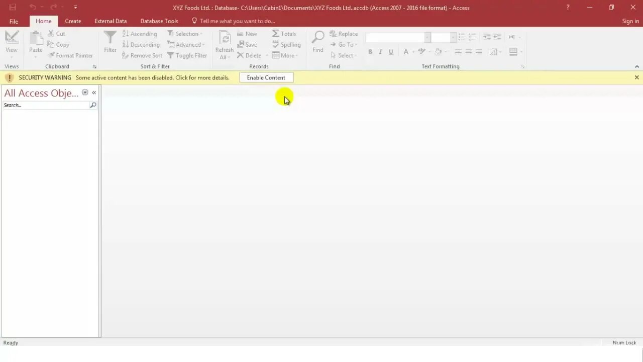Click the Paste clipboard icon
This screenshot has width=643, height=362.
coord(36,38)
